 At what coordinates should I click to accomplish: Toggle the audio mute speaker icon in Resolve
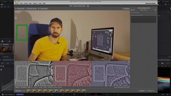click(x=10, y=41)
